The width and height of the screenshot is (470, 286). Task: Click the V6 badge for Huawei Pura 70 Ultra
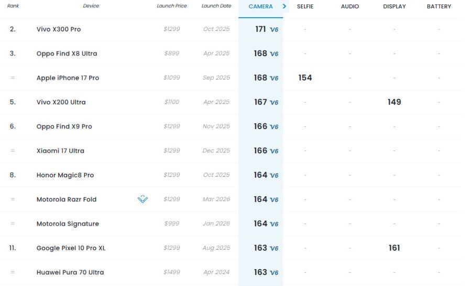(274, 273)
